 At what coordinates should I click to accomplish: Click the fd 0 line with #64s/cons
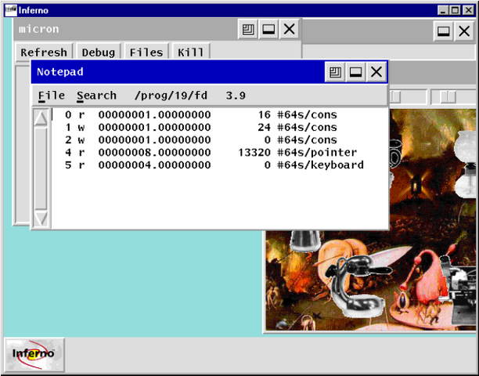[201, 115]
